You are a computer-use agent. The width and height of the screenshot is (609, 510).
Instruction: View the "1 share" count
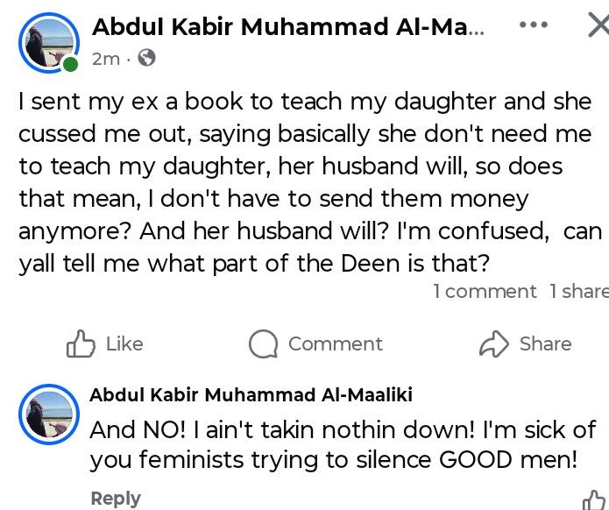click(x=578, y=291)
